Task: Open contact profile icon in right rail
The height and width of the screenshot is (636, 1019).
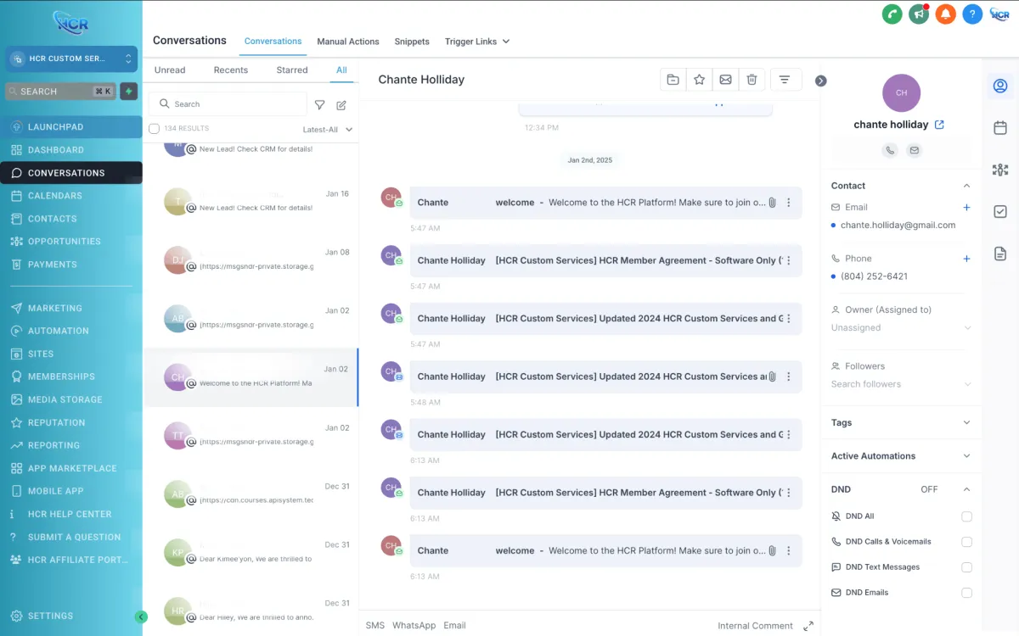Action: pos(1000,86)
